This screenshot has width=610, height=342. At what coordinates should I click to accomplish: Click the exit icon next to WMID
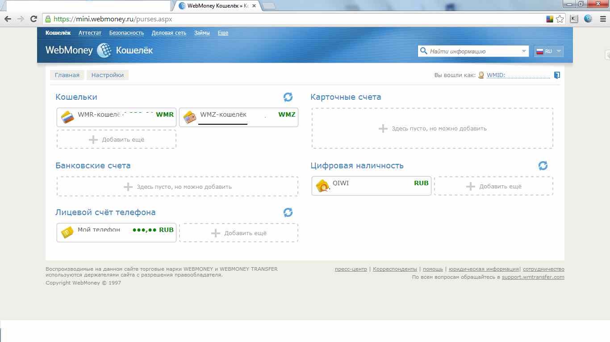(556, 75)
